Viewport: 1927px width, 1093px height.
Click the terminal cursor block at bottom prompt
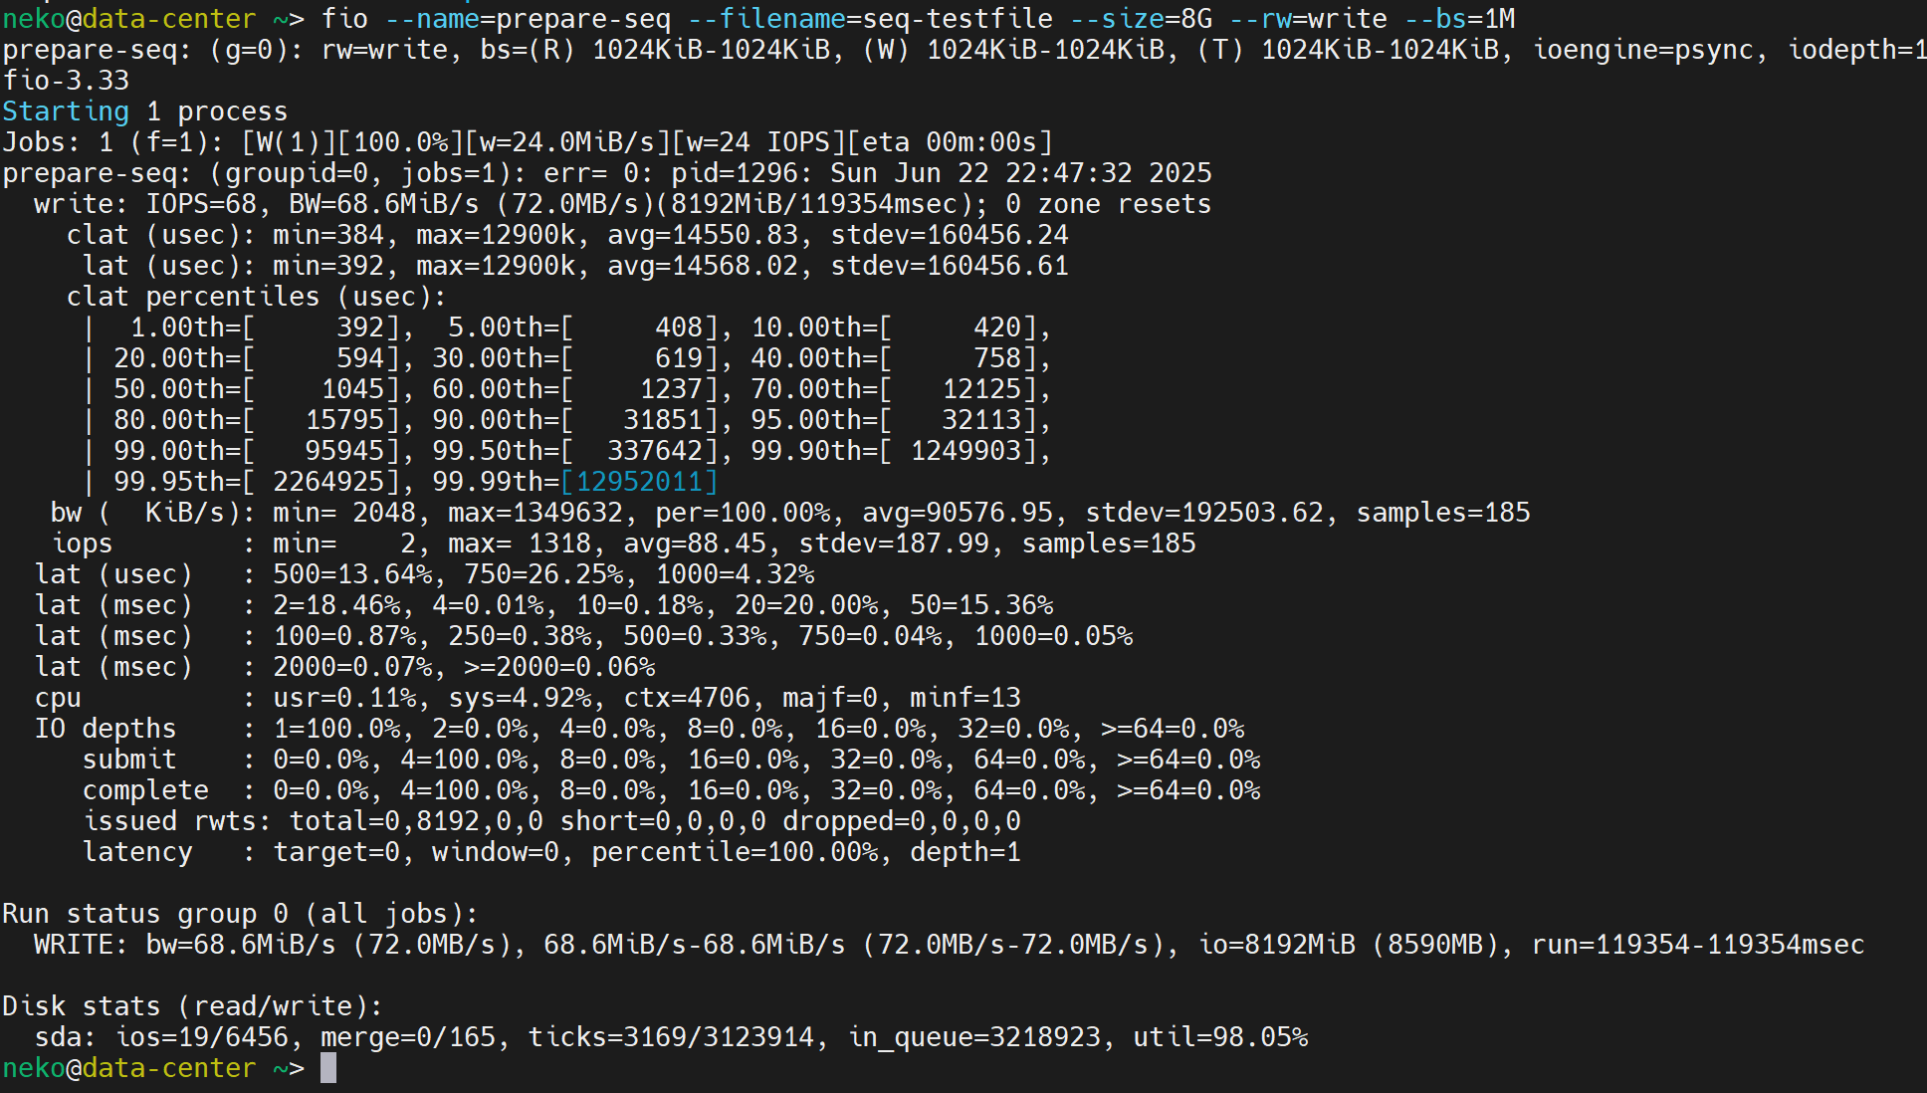[x=328, y=1068]
